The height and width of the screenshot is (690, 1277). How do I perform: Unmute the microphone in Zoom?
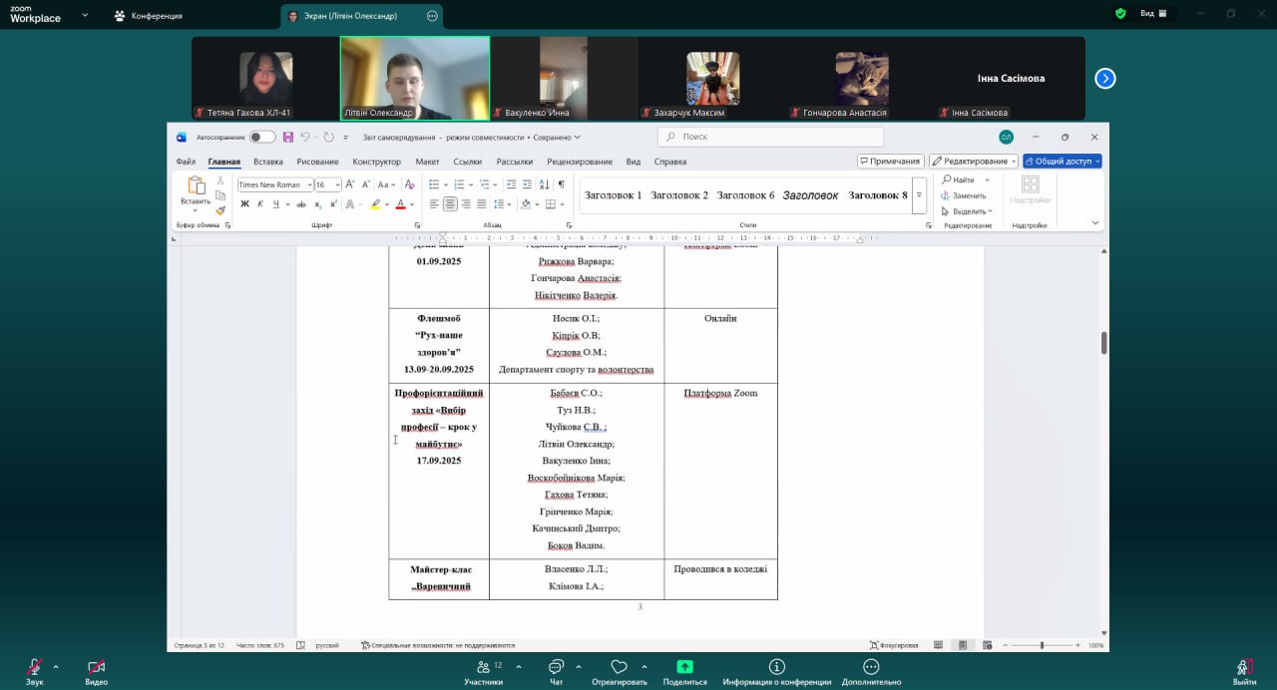coord(35,668)
